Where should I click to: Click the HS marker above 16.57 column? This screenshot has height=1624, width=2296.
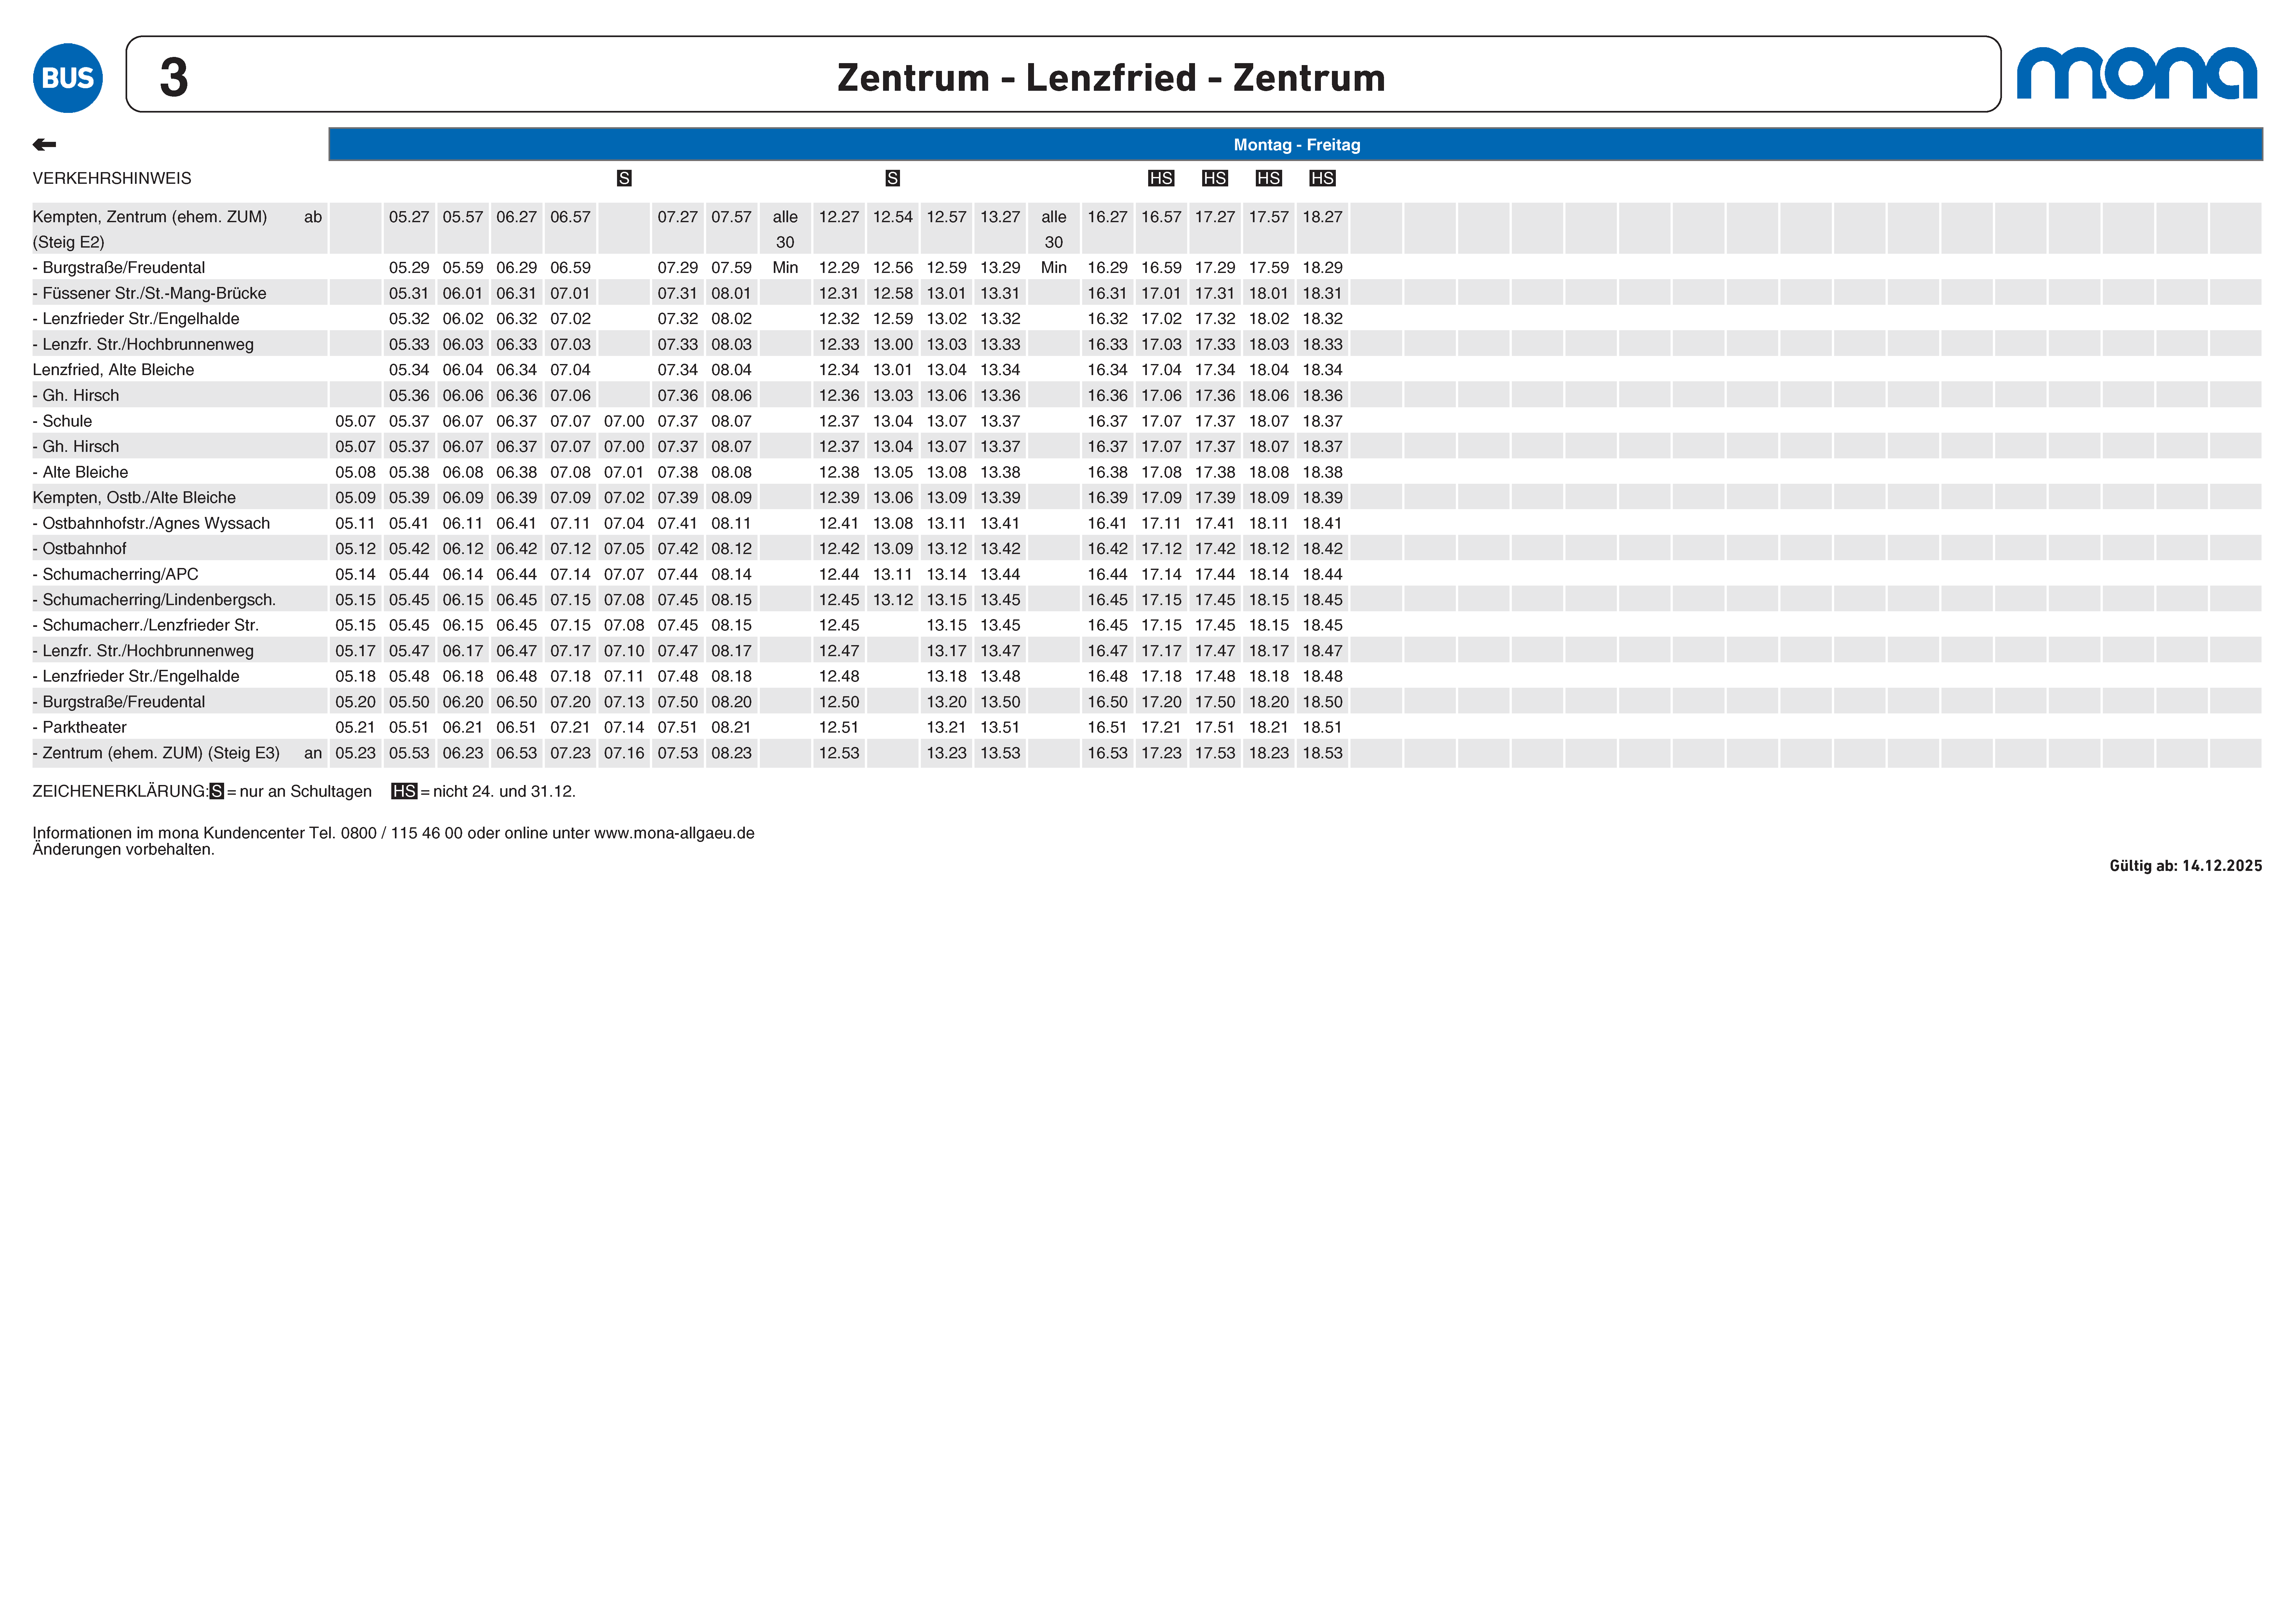(1161, 178)
